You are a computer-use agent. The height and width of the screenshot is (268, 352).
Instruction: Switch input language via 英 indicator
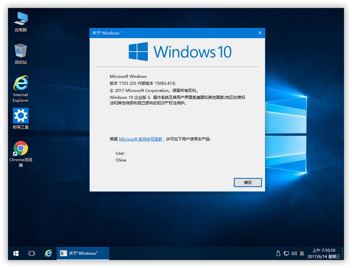pos(302,253)
